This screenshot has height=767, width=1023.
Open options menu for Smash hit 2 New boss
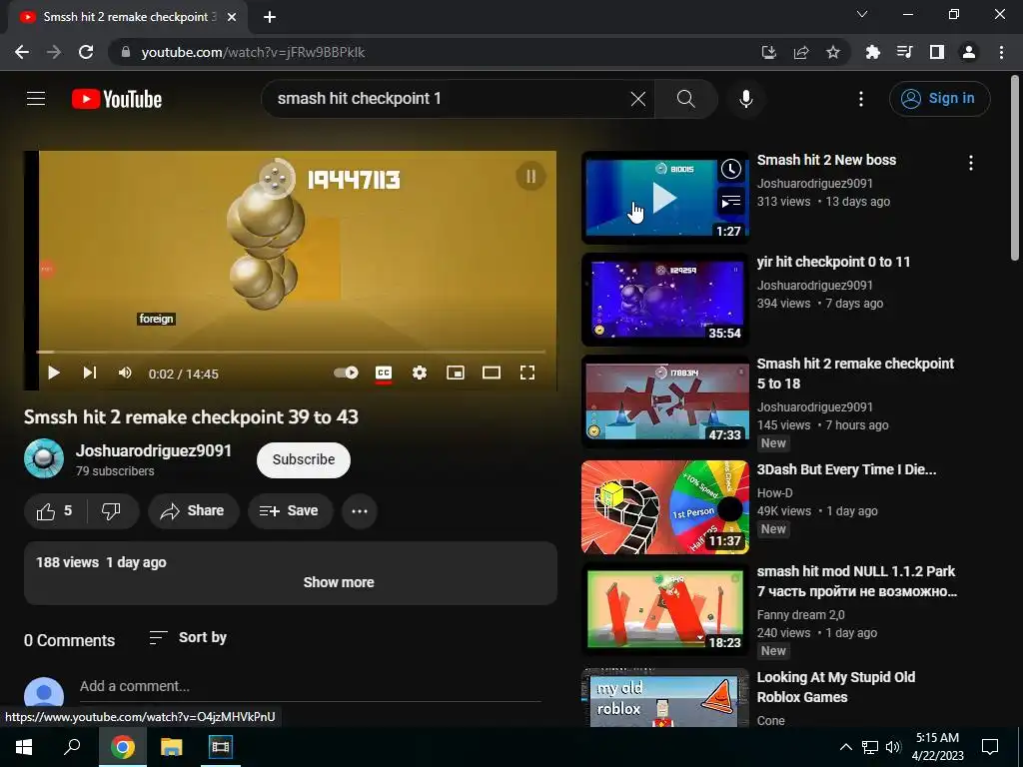coord(971,163)
